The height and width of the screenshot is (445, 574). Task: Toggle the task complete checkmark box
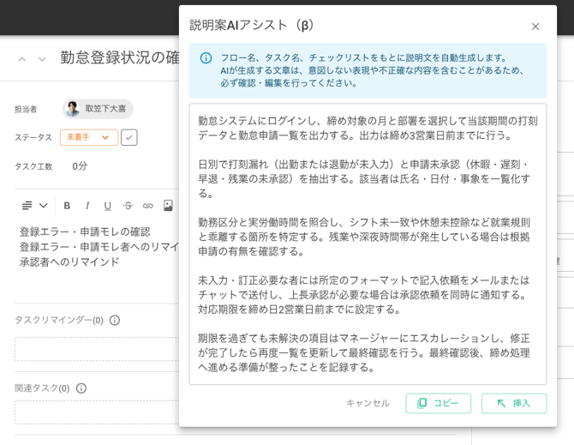[x=129, y=137]
